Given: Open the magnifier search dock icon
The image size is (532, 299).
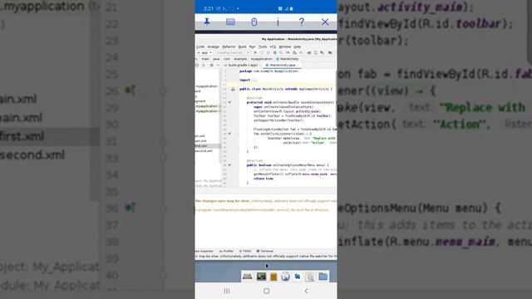Looking at the screenshot, I should 309,277.
